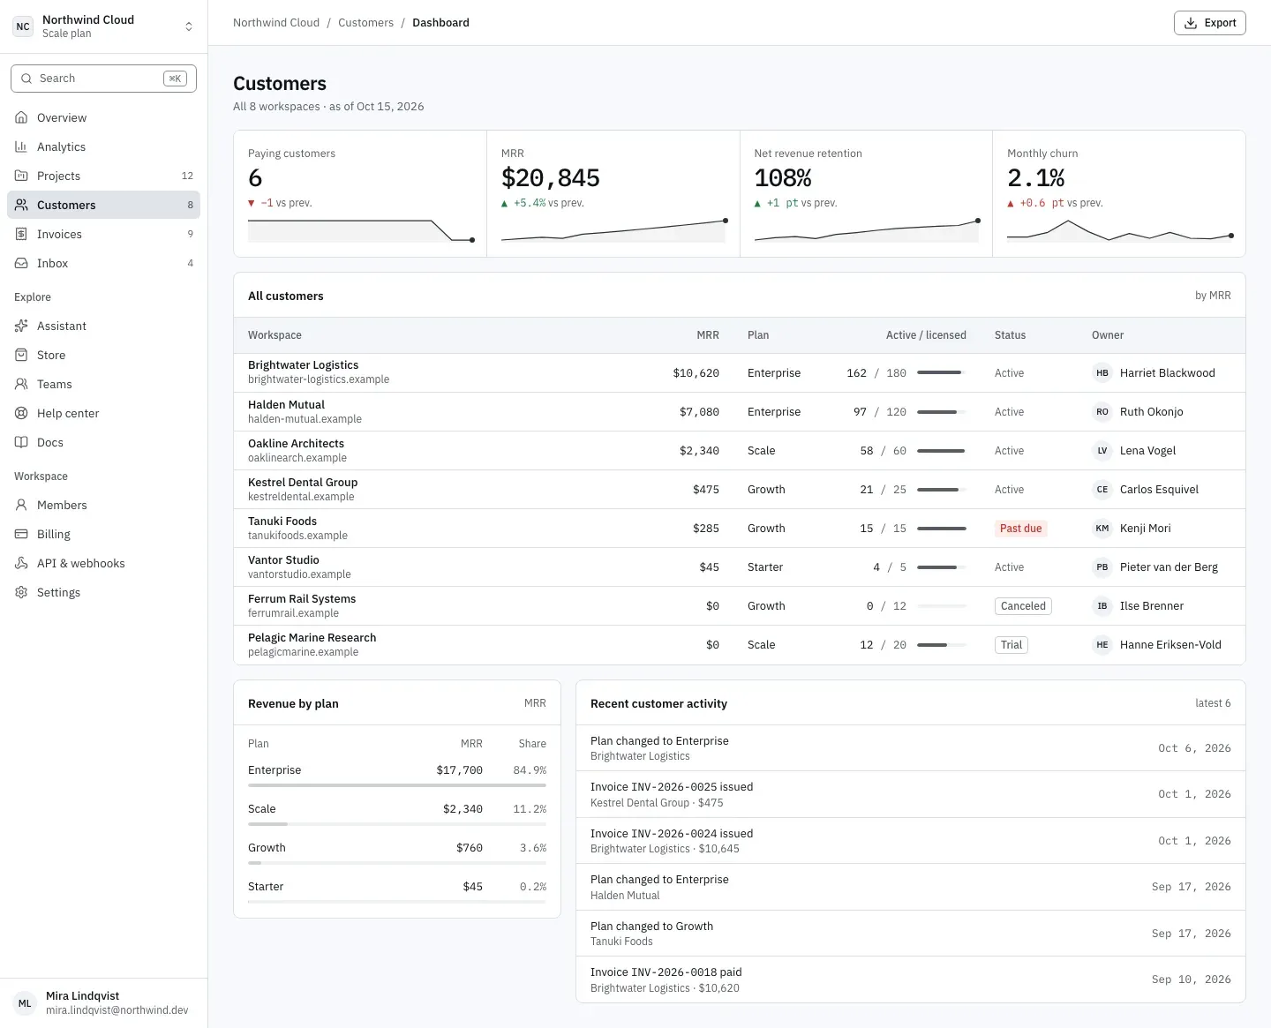The image size is (1271, 1028).
Task: Click the Help center lifebuoy icon
Action: click(x=21, y=413)
